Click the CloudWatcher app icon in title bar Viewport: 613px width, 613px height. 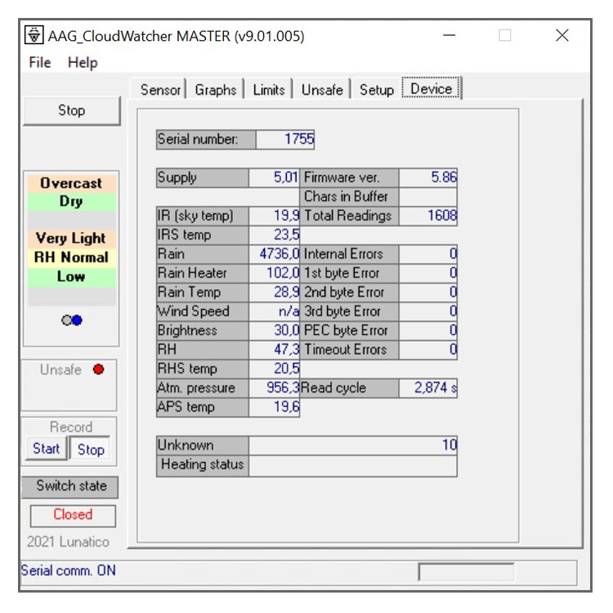click(x=34, y=36)
